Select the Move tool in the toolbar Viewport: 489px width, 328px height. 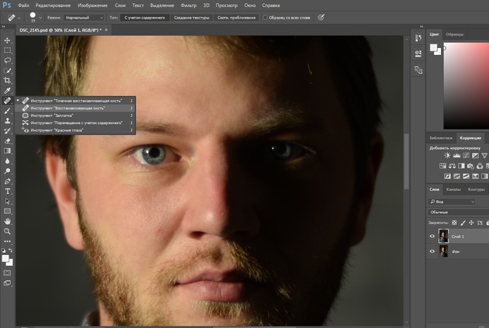[8, 40]
